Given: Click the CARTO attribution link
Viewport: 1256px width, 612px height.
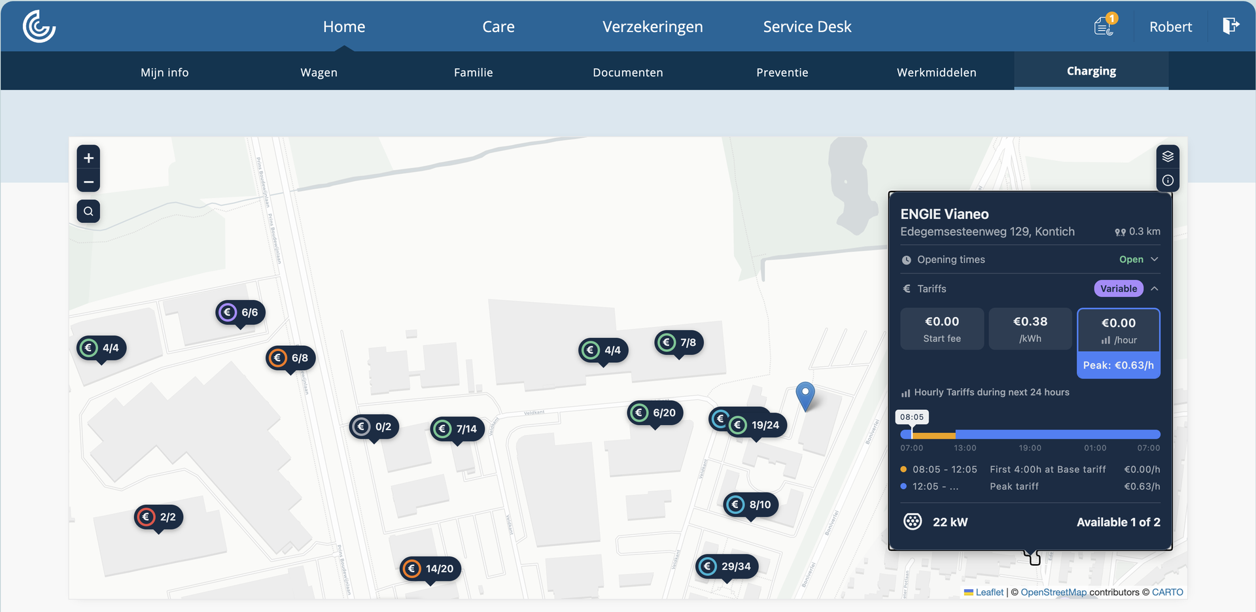Looking at the screenshot, I should coord(1167,592).
